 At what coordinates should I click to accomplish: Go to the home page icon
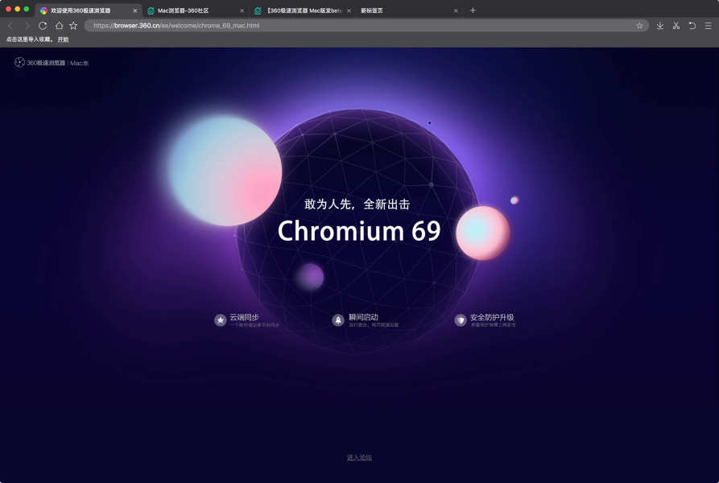click(x=59, y=26)
